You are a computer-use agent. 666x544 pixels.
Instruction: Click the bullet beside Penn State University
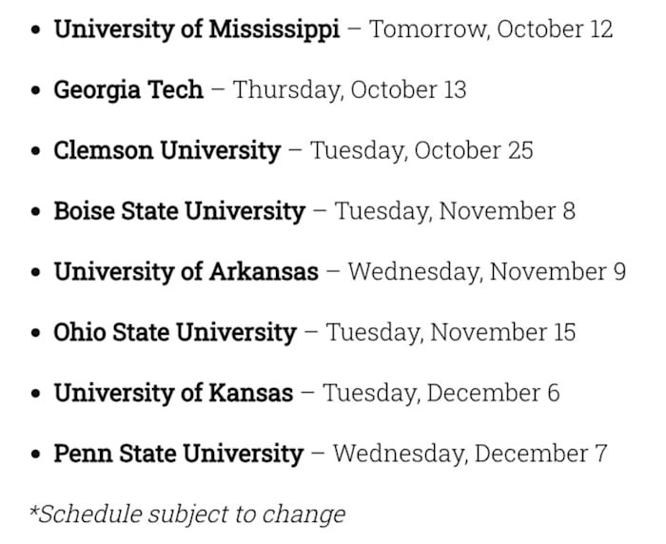(x=36, y=455)
